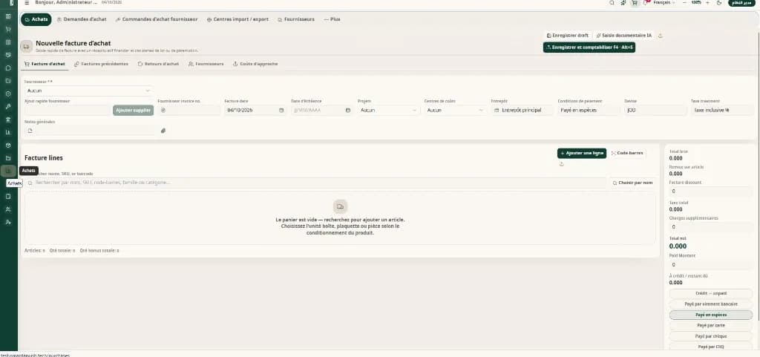The width and height of the screenshot is (760, 357).
Task: Open Conditions de paiement field
Action: coord(589,110)
